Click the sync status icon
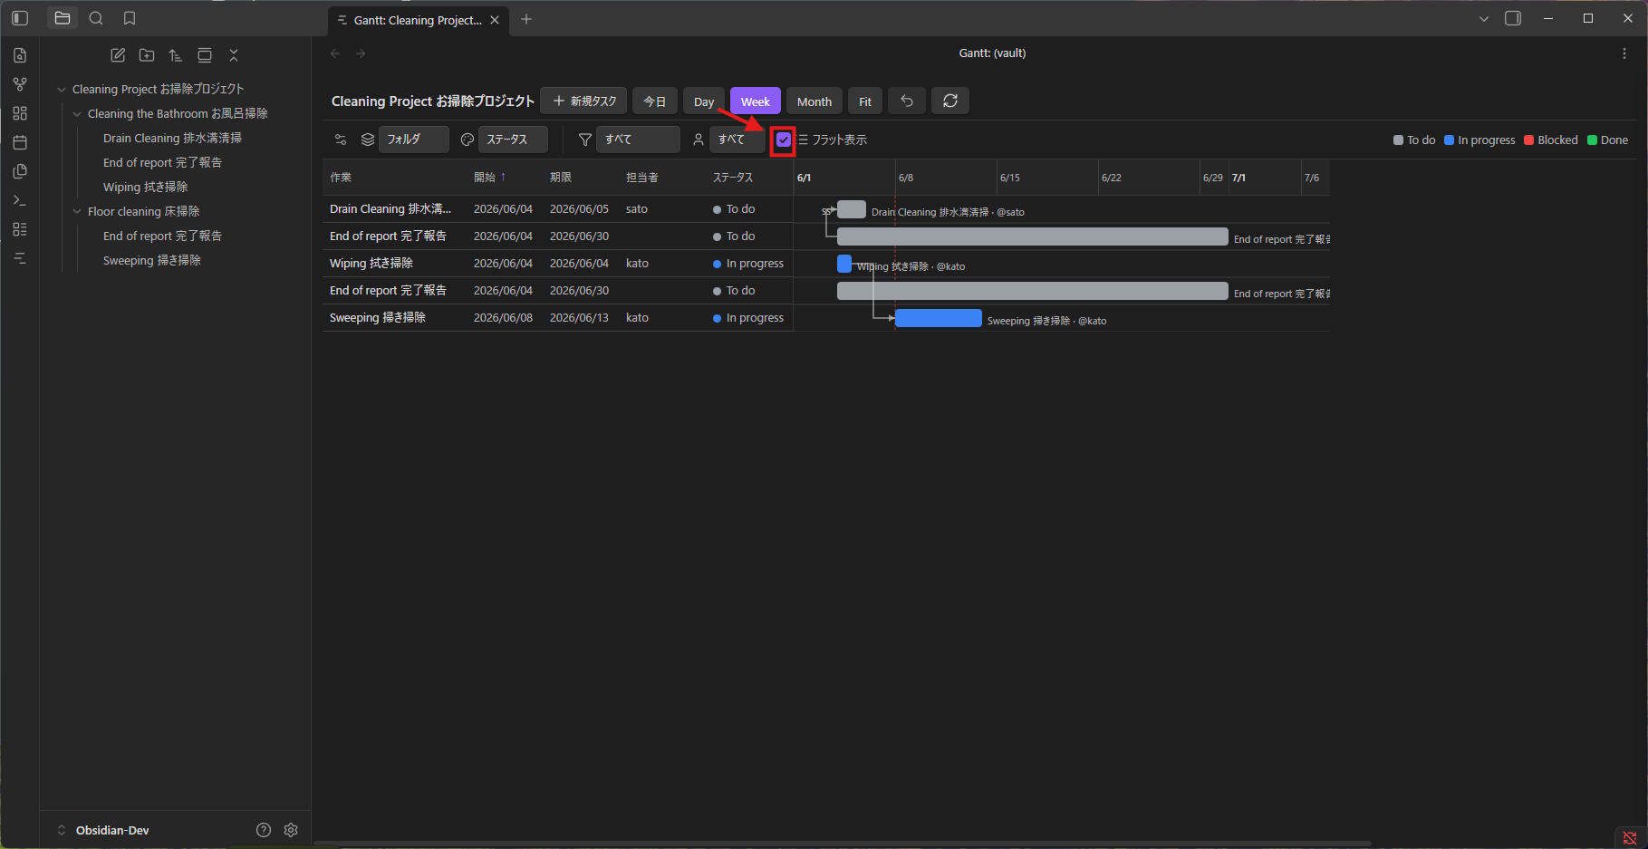Screen dimensions: 1648x849 point(1630,838)
